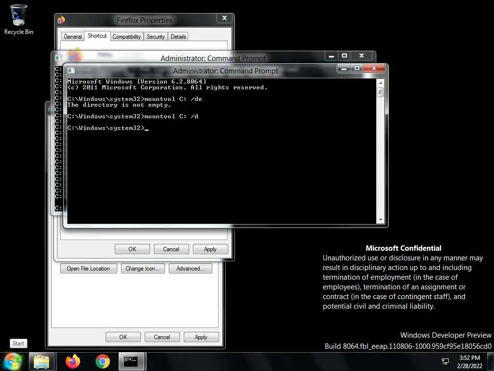The image size is (494, 371).
Task: Click the network icon in system tray
Action: coord(445,361)
